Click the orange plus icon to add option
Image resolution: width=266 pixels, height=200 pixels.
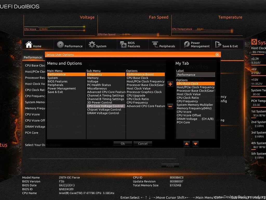coord(170,84)
